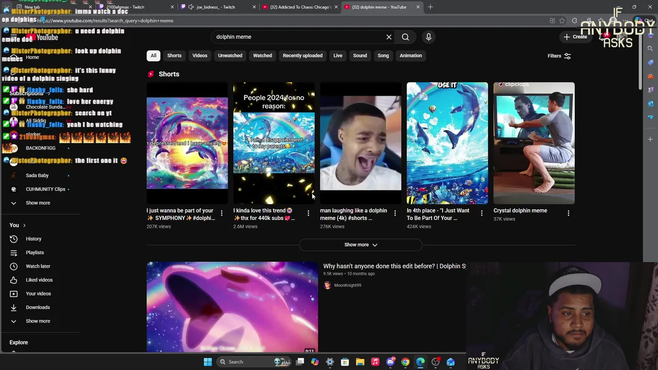Viewport: 658px width, 370px height.
Task: Expand more Shorts with Show more
Action: pyautogui.click(x=360, y=245)
